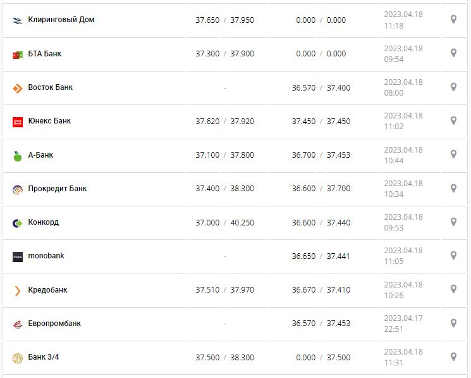This screenshot has height=378, width=471.
Task: Open the Клиринговый Дом bank link
Action: coord(61,20)
